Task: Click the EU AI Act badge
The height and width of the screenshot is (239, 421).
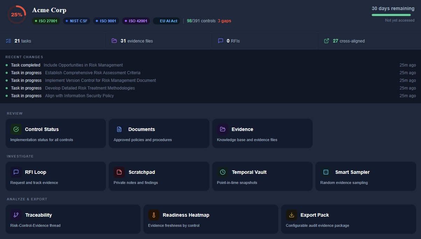Action: tap(169, 21)
